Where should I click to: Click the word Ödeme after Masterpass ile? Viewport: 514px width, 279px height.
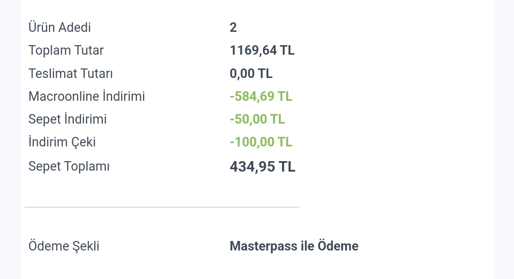338,246
